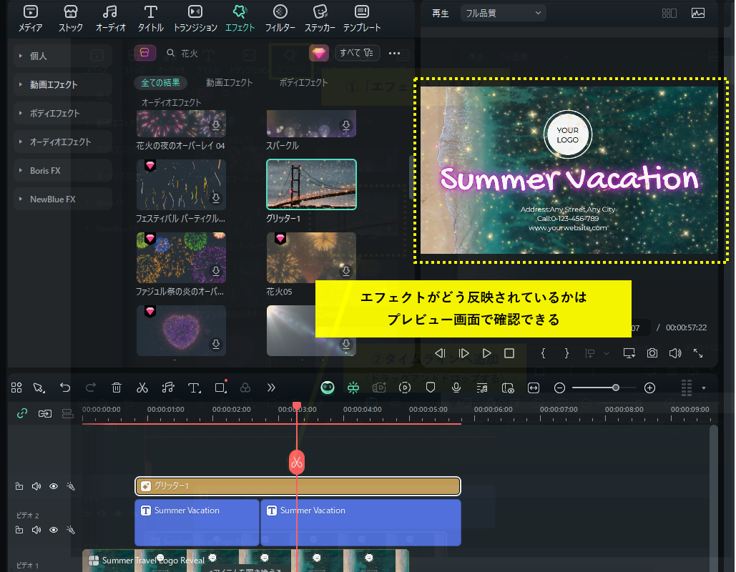Adjust preview volume speaker icon
736x572 pixels.
675,353
